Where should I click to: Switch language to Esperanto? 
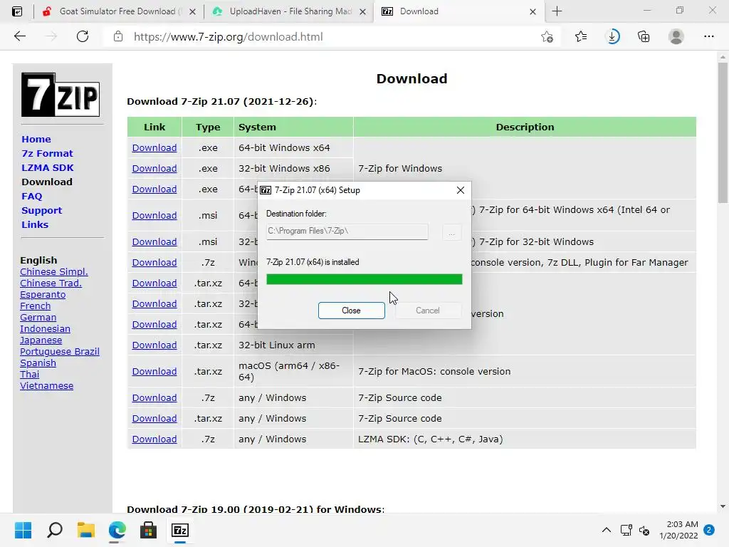[43, 294]
